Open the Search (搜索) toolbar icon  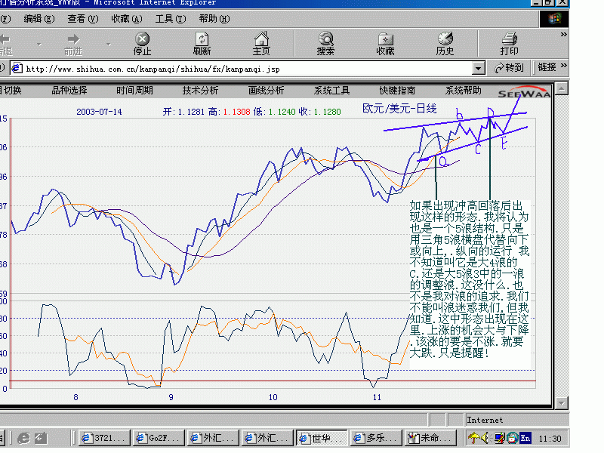325,43
